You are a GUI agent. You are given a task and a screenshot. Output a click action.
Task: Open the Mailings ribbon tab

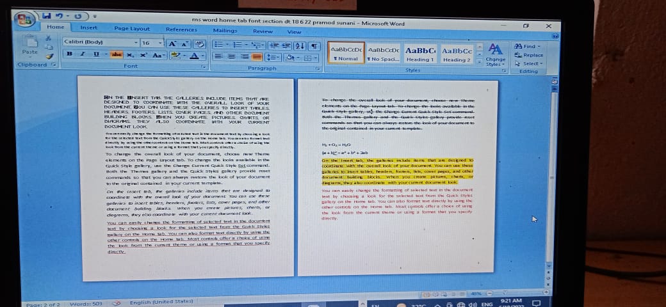click(x=225, y=30)
